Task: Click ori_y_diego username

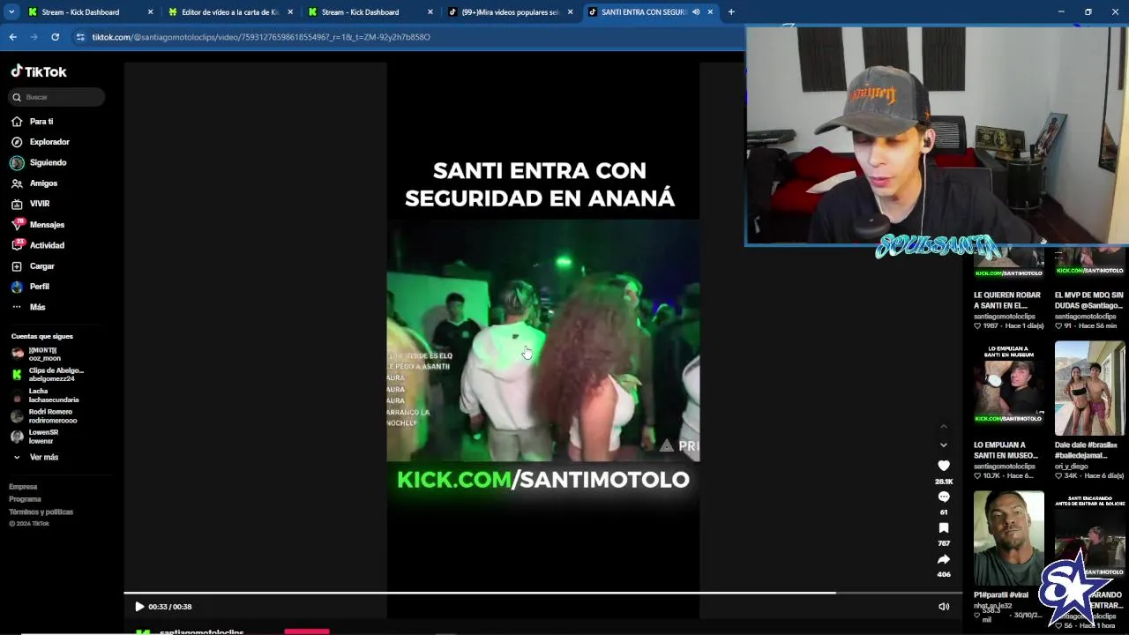Action: [1073, 467]
